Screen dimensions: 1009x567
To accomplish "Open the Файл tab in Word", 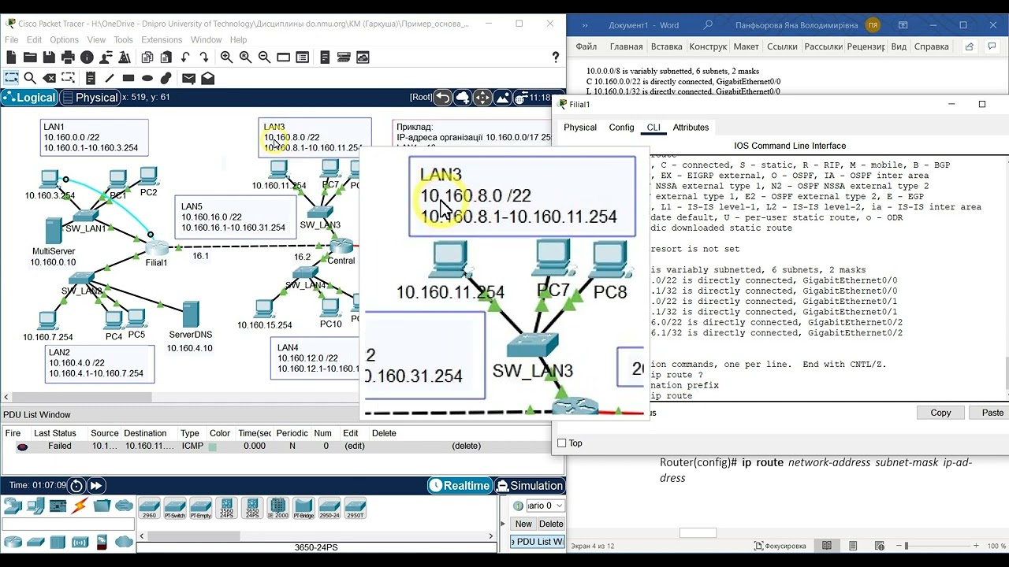I will tap(586, 46).
